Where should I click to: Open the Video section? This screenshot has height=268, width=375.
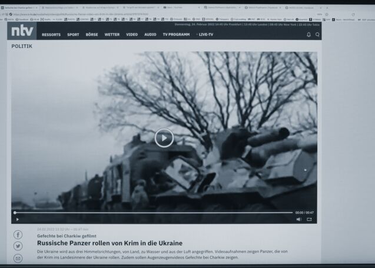pyautogui.click(x=132, y=35)
